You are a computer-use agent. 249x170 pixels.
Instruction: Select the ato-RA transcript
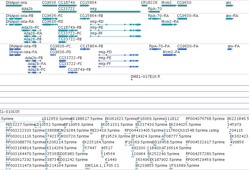pos(230,19)
